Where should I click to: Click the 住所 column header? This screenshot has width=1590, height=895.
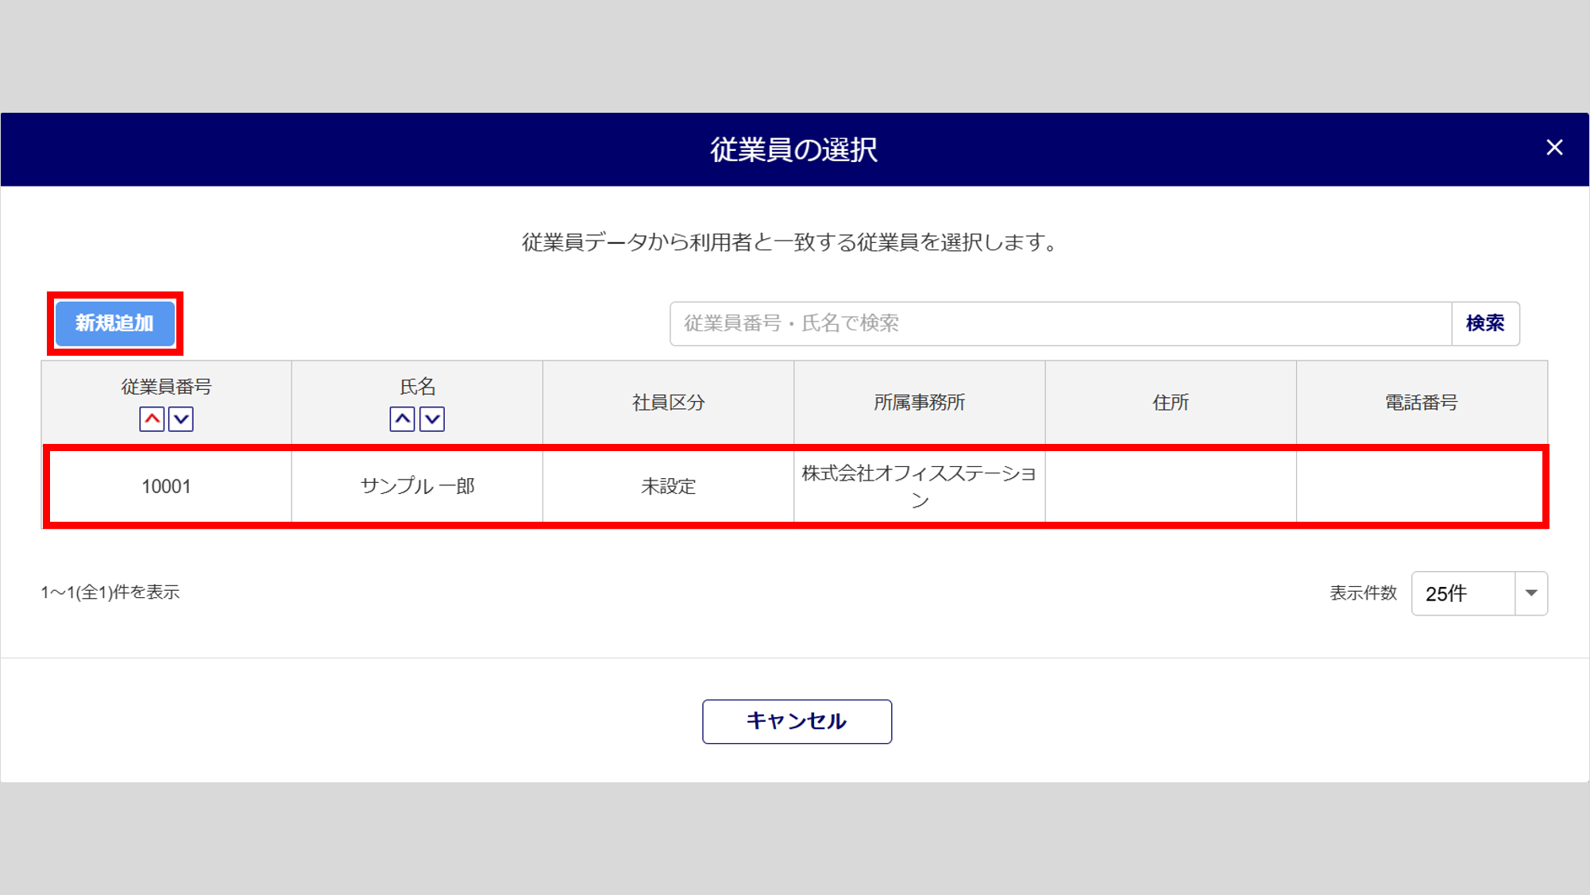1170,403
